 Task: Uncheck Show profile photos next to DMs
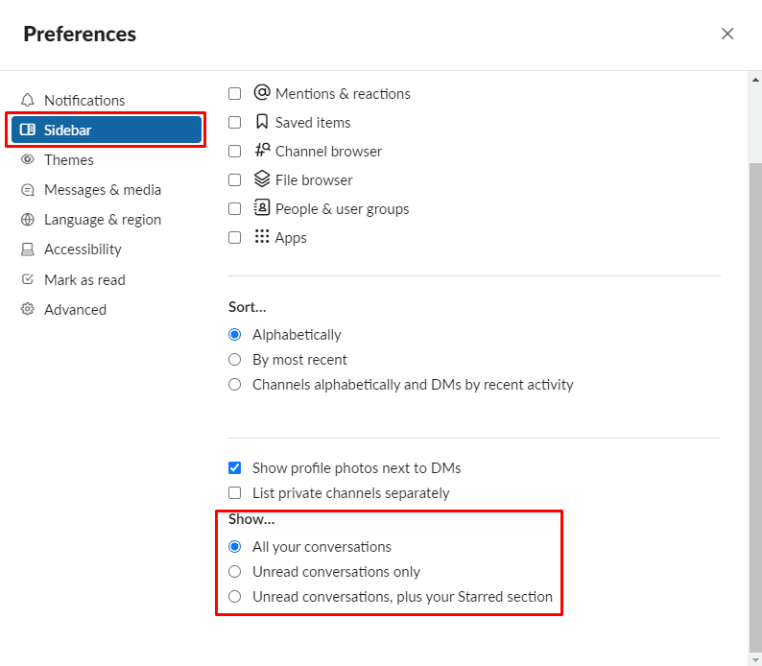tap(235, 467)
